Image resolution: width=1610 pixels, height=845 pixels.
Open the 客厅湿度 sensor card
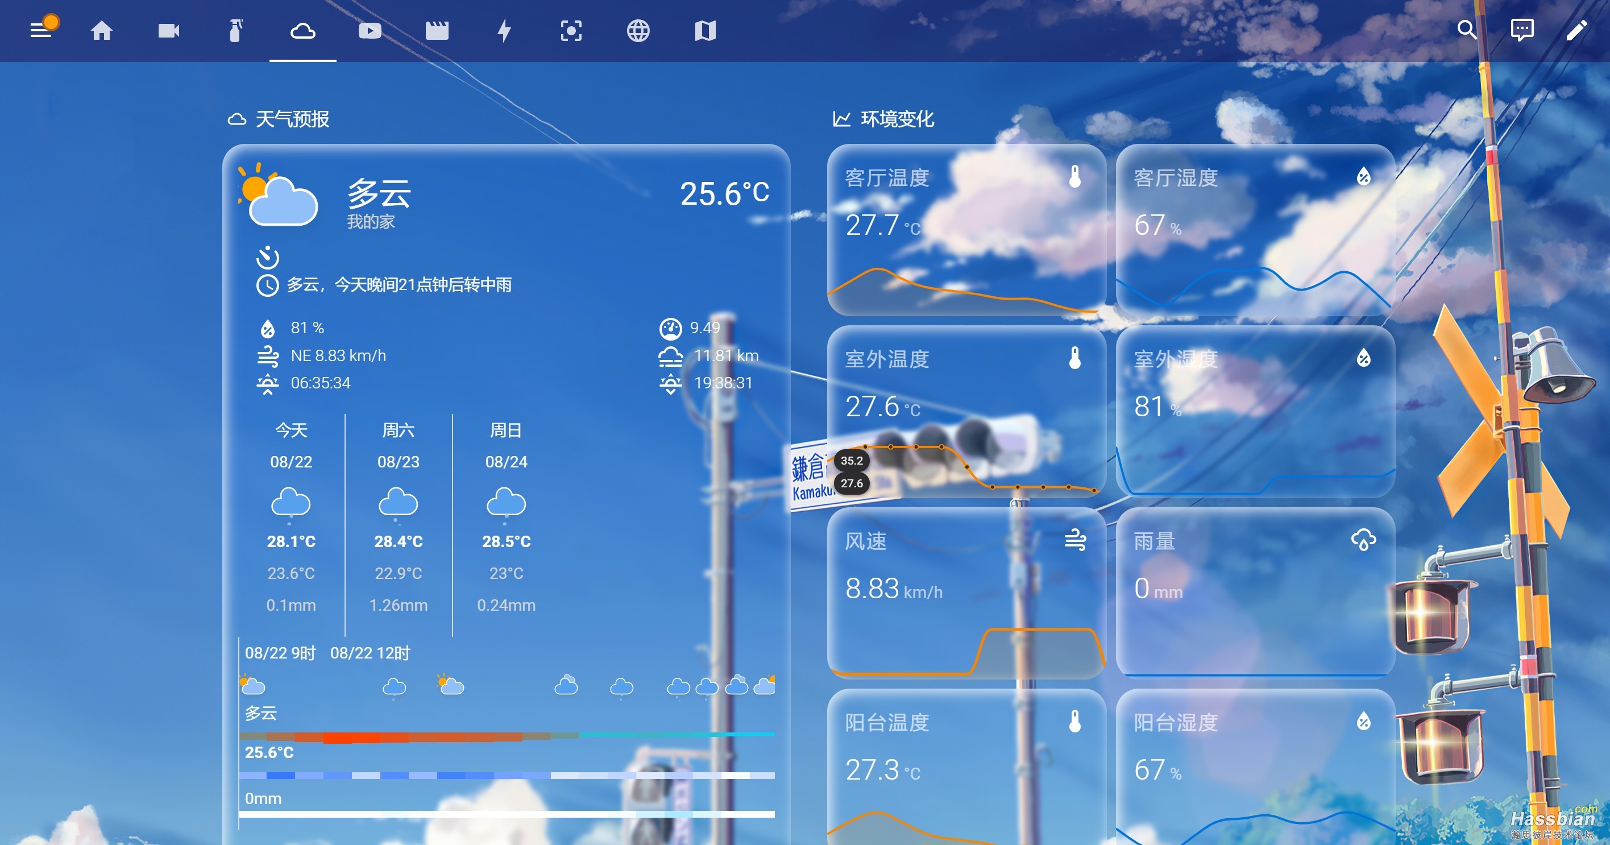coord(1255,230)
